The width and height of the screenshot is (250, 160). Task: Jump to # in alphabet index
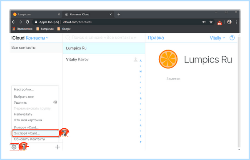[141, 142]
